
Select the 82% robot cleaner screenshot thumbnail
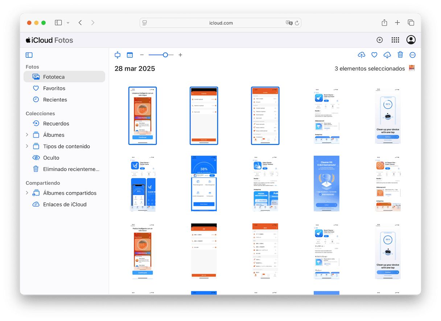(x=387, y=116)
